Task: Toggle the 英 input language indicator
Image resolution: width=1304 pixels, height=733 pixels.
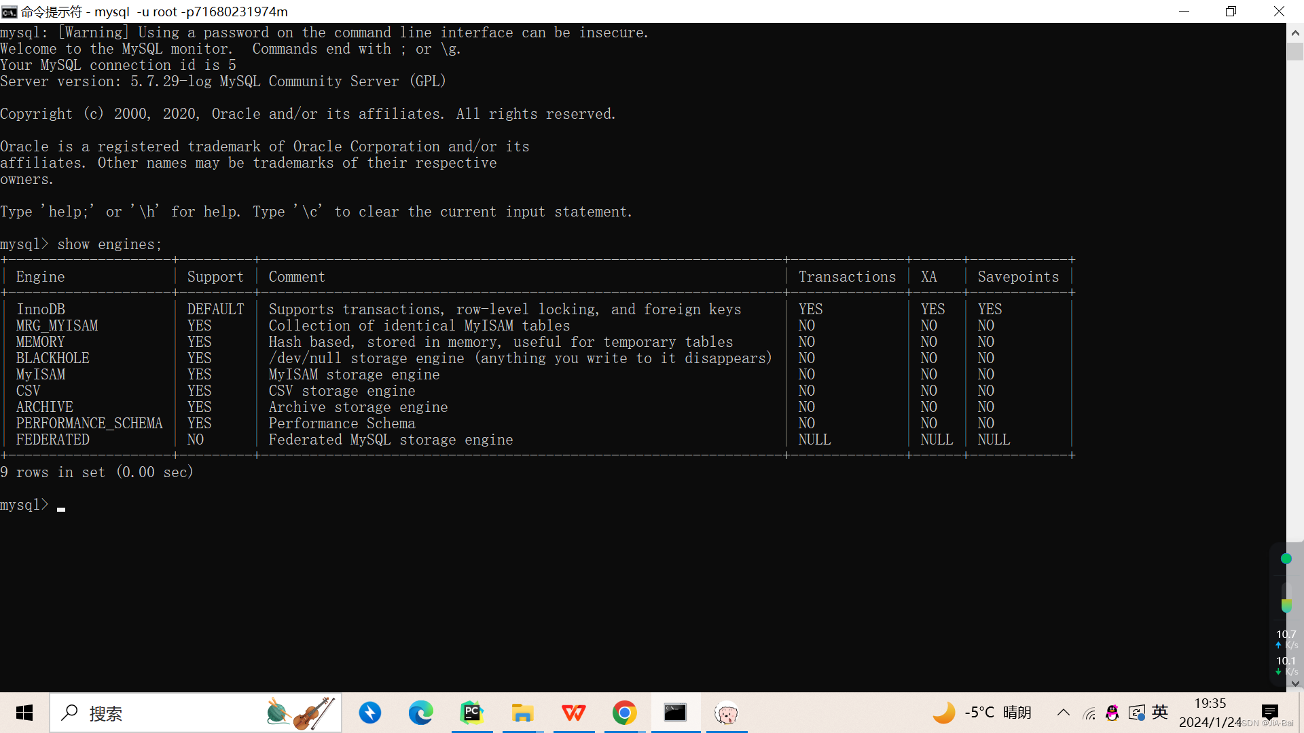Action: [1160, 712]
